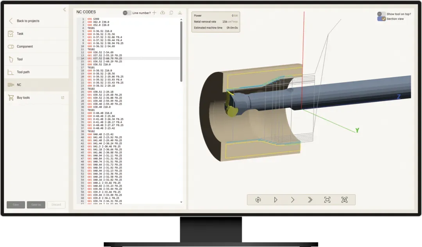The image size is (422, 247).
Task: Click the Save as button
Action: click(36, 204)
